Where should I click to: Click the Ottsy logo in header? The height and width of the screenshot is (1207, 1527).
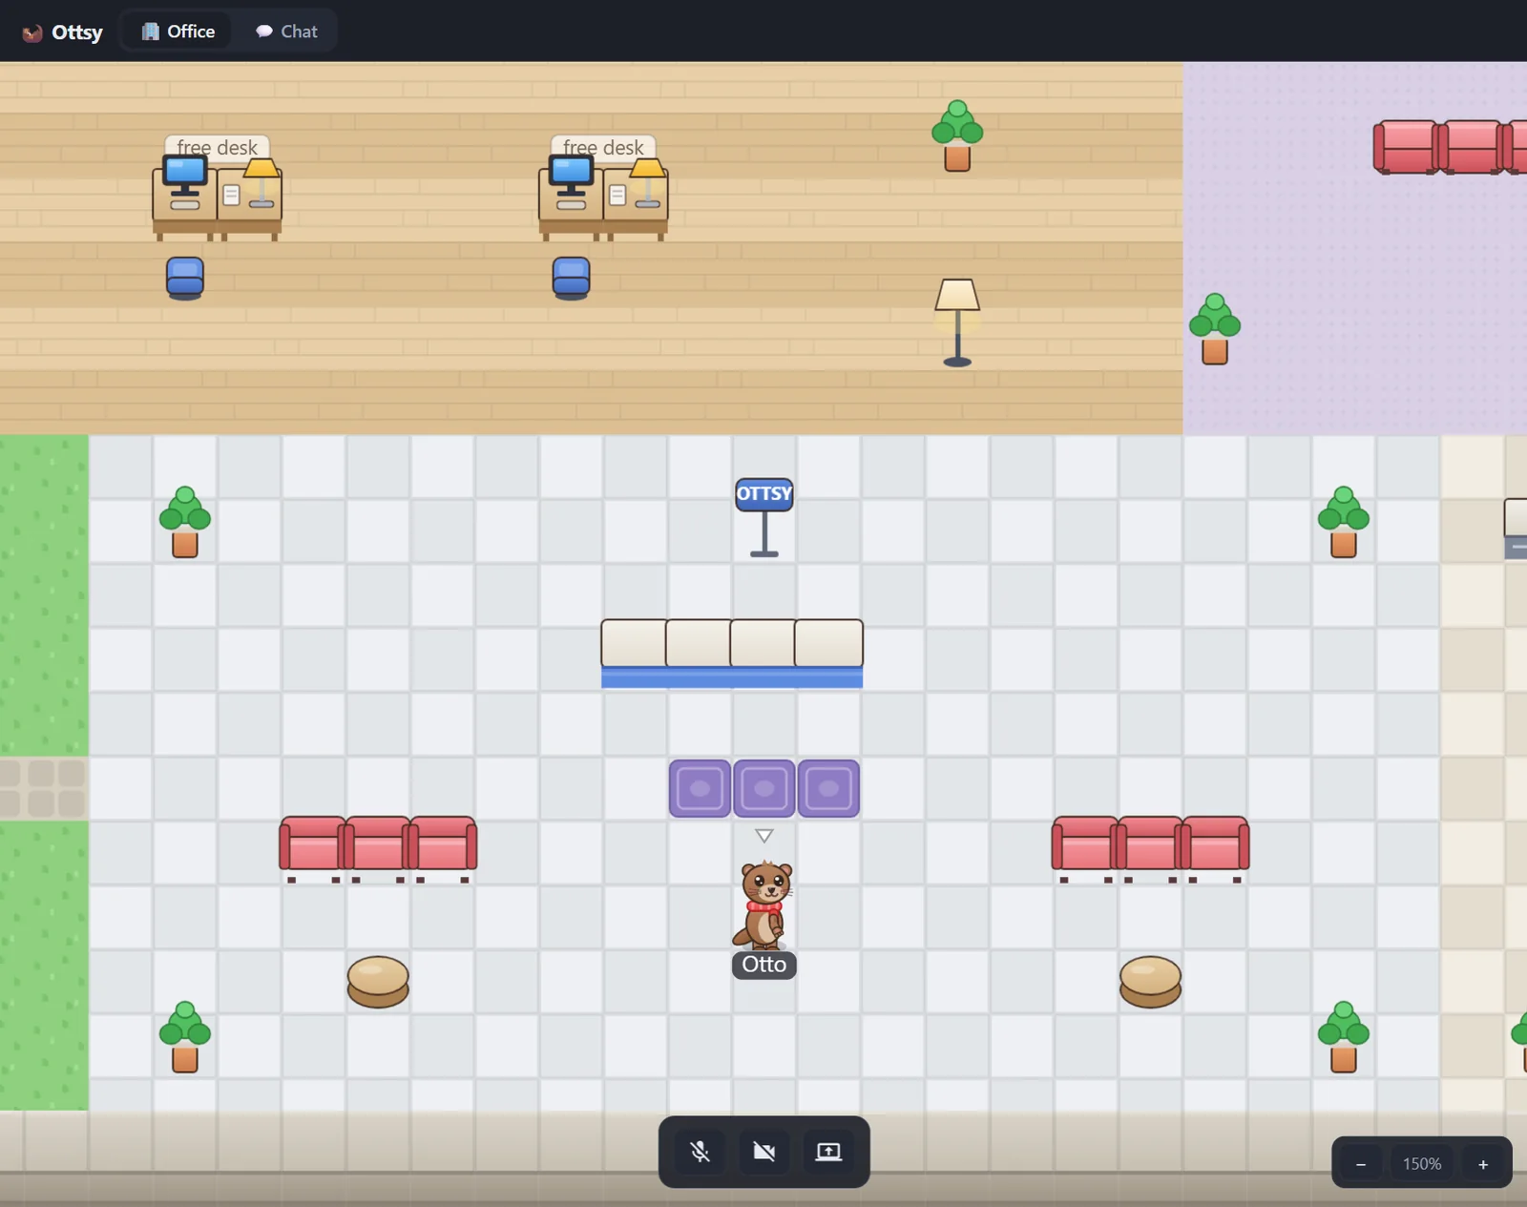click(62, 32)
